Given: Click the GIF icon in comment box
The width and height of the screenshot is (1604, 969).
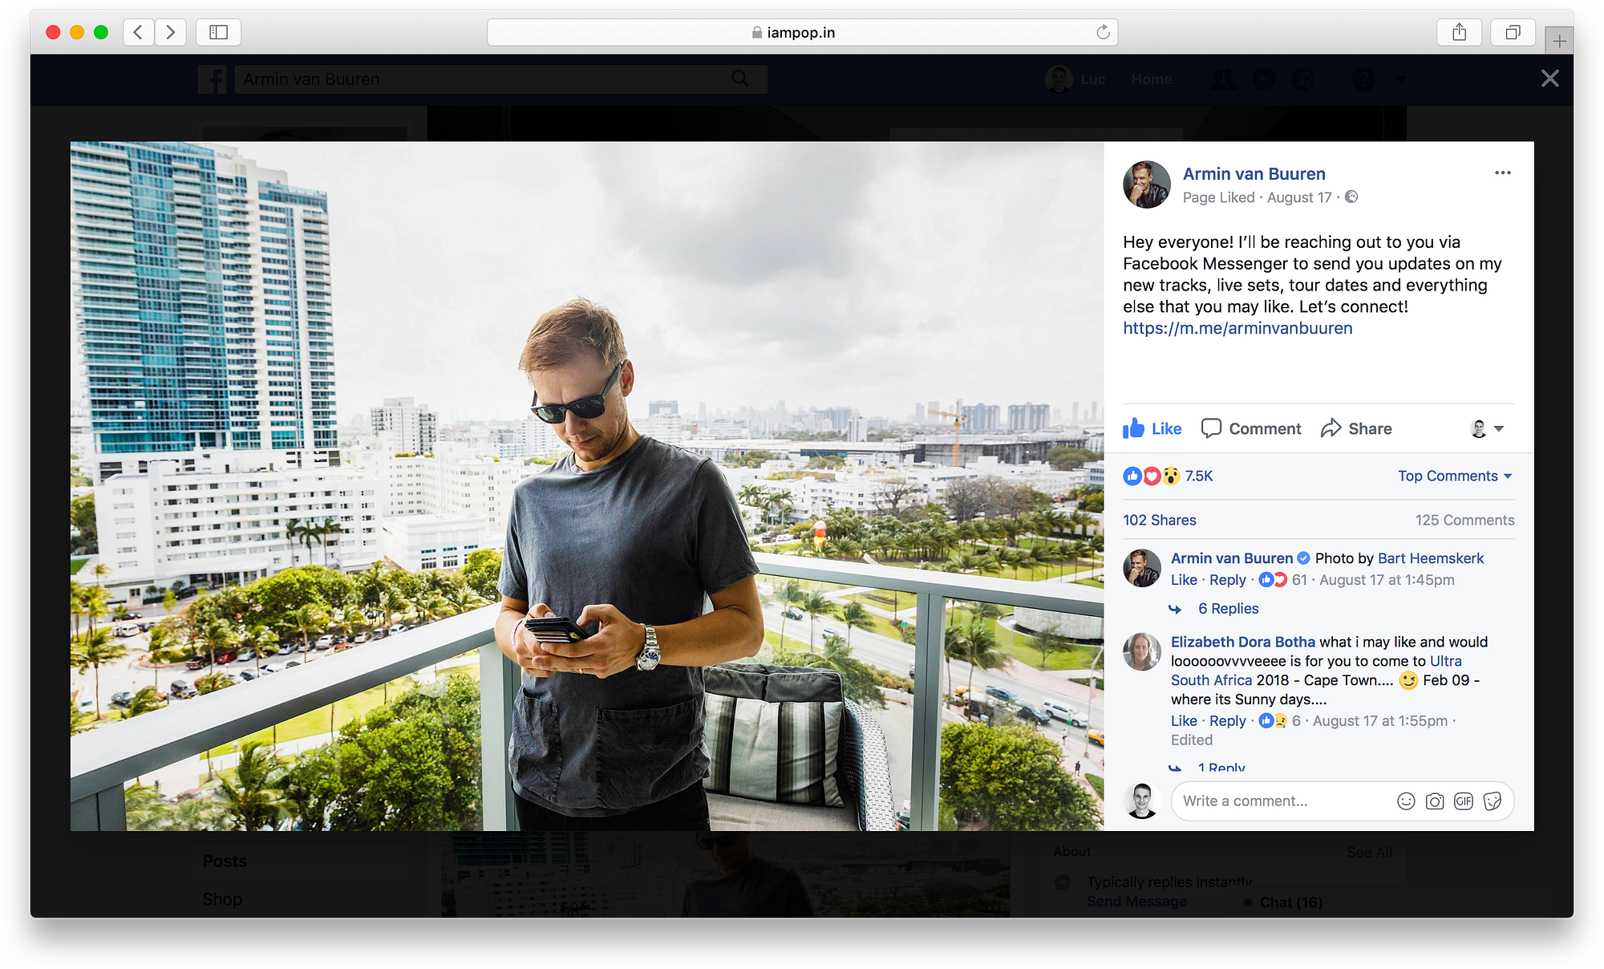Looking at the screenshot, I should pos(1464,801).
